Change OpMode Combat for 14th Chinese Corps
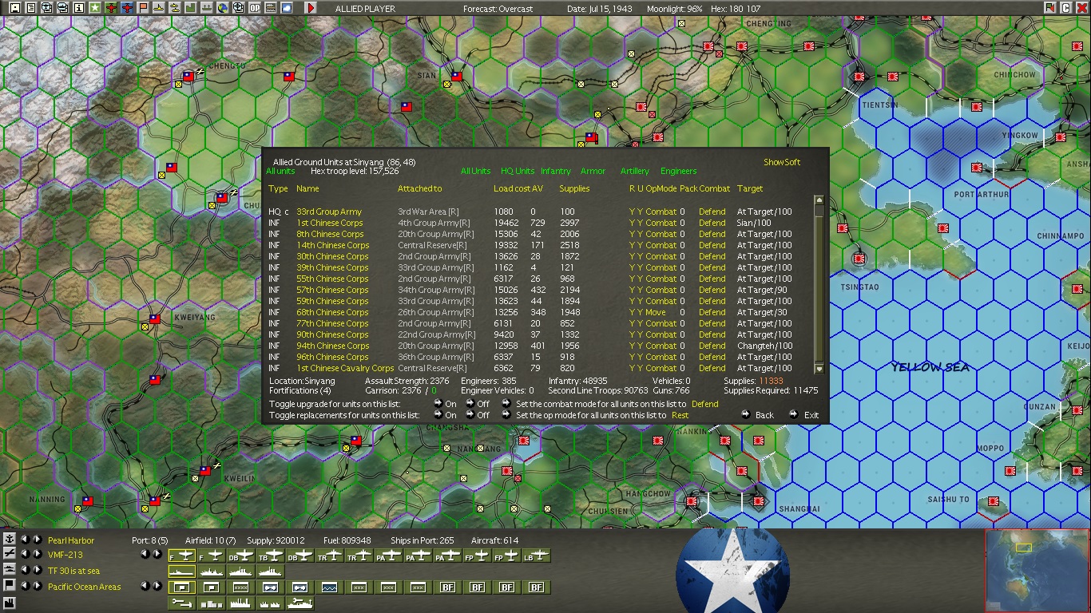 661,246
